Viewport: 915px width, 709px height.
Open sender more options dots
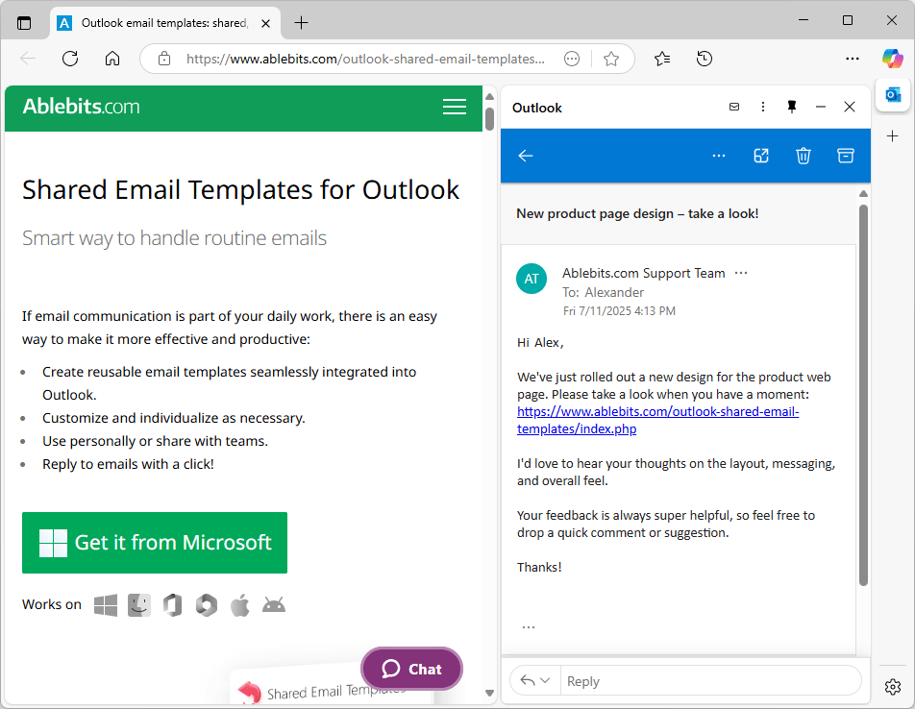pos(741,273)
